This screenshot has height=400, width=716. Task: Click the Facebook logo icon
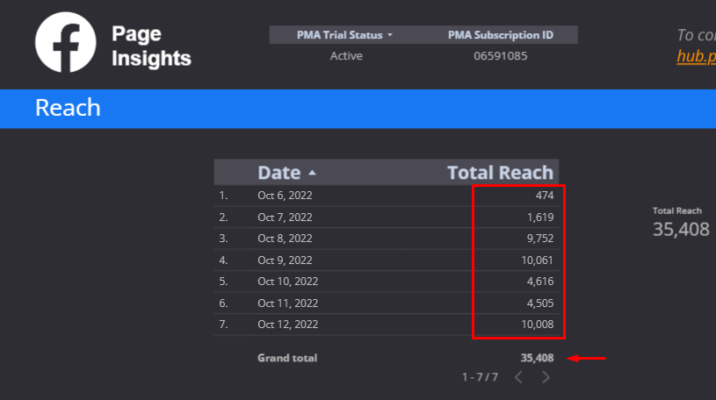(64, 42)
